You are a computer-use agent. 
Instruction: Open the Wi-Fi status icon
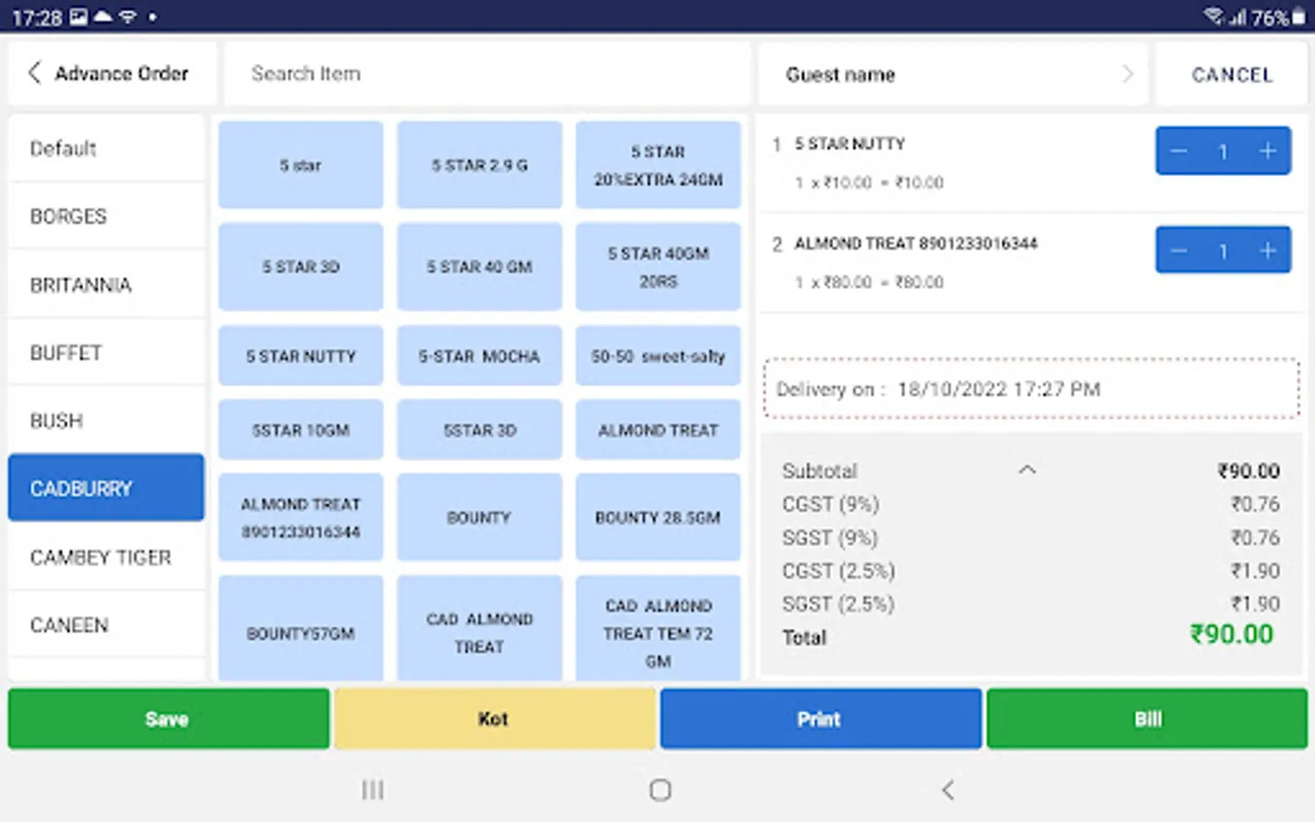coord(1214,16)
